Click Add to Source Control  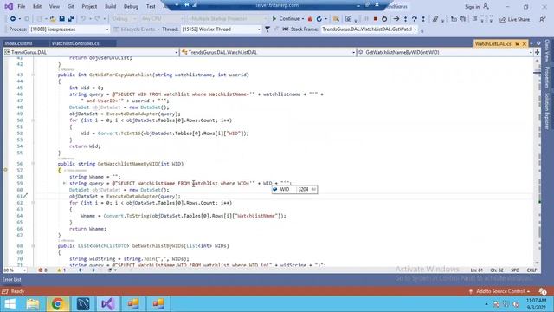500,291
